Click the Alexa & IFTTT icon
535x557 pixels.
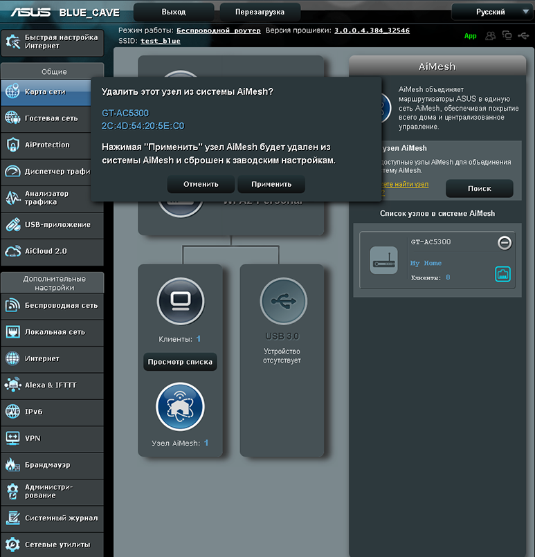12,385
